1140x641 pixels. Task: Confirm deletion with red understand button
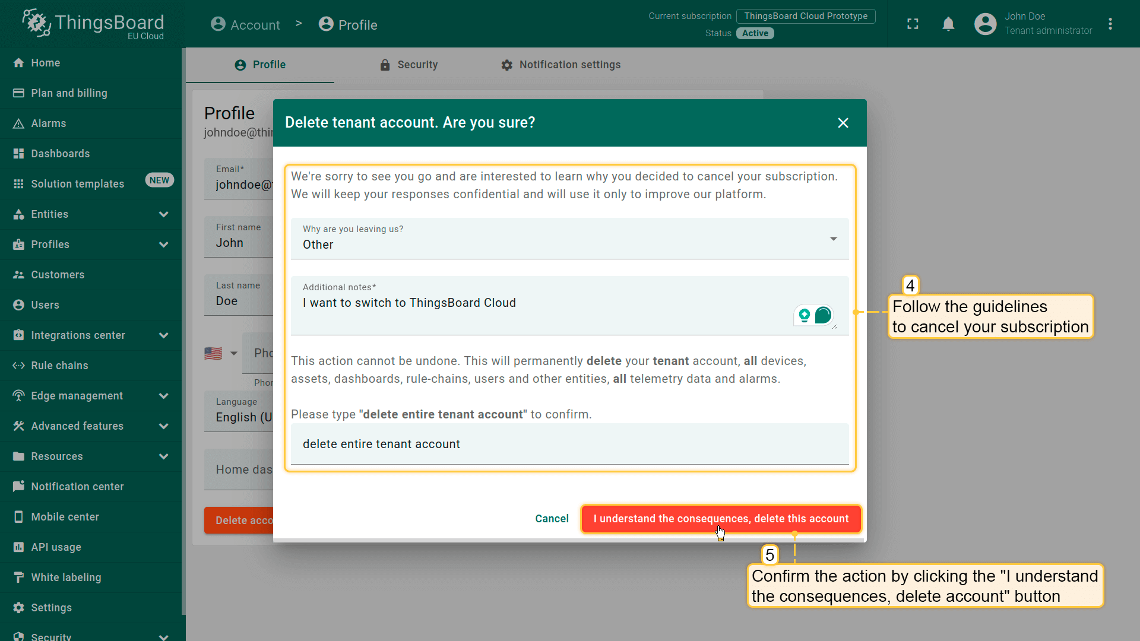click(x=720, y=519)
